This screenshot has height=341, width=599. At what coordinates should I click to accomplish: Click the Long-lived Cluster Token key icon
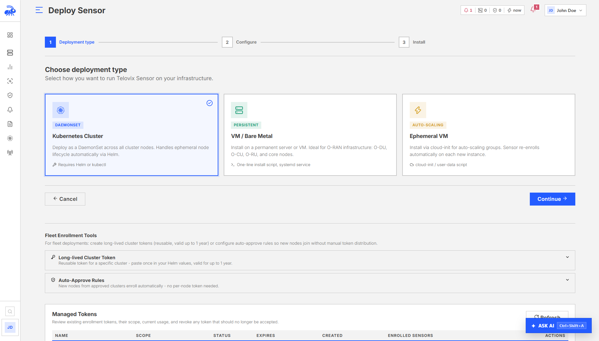point(53,257)
